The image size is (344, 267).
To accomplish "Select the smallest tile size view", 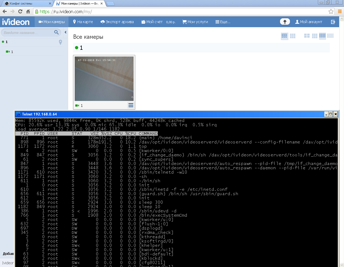I will pyautogui.click(x=330, y=36).
